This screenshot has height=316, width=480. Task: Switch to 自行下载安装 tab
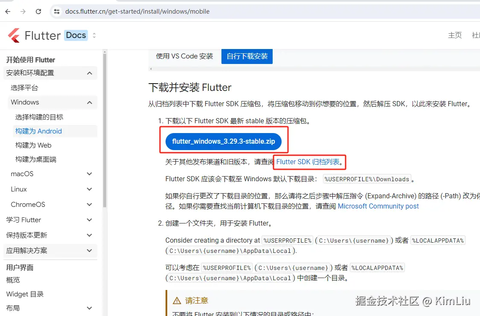pyautogui.click(x=247, y=56)
